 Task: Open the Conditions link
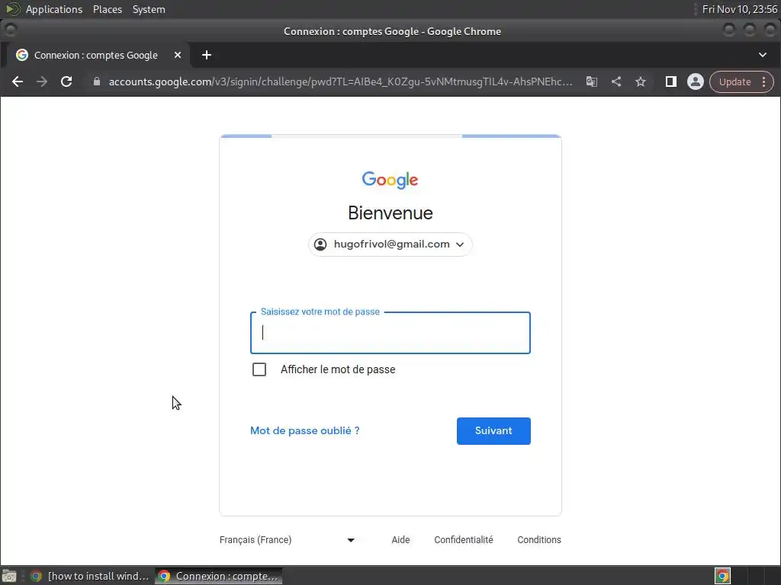(539, 540)
